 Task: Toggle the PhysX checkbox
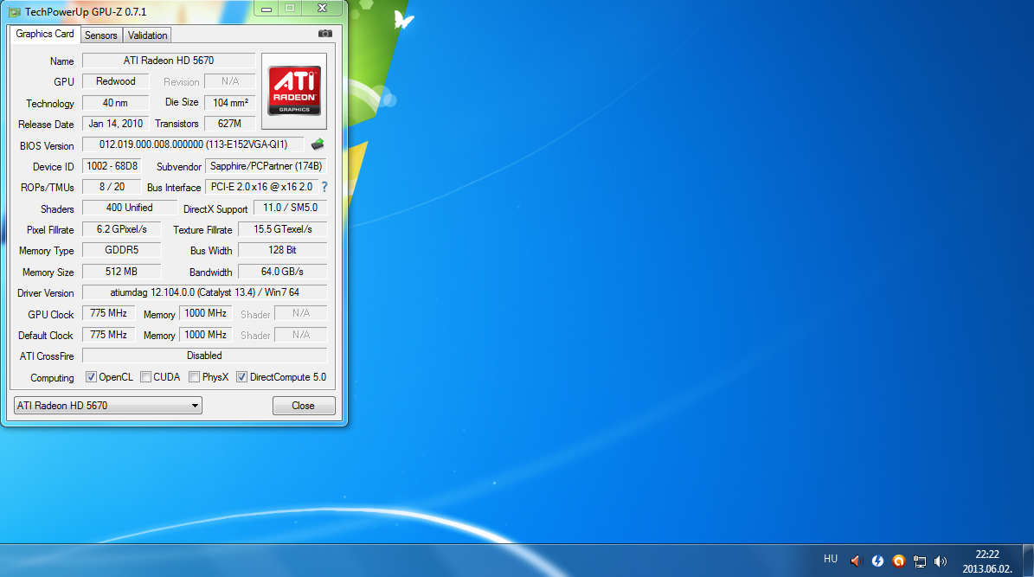[194, 377]
